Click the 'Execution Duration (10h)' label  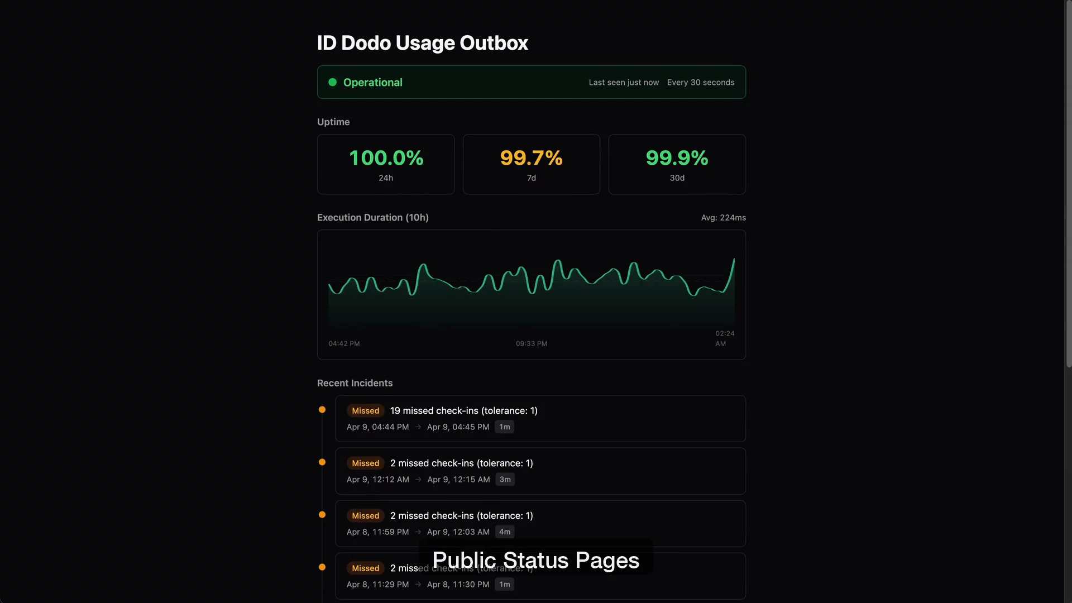(373, 218)
